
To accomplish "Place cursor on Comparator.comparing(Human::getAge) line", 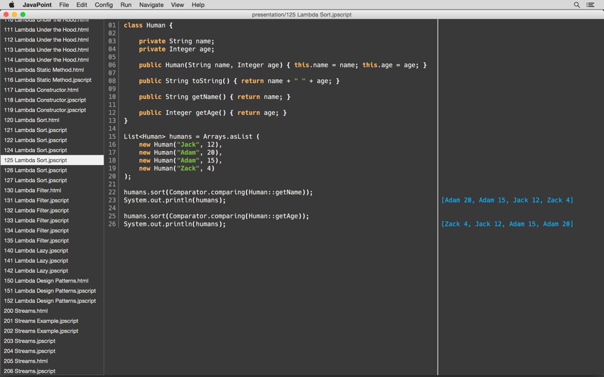I will click(x=216, y=216).
